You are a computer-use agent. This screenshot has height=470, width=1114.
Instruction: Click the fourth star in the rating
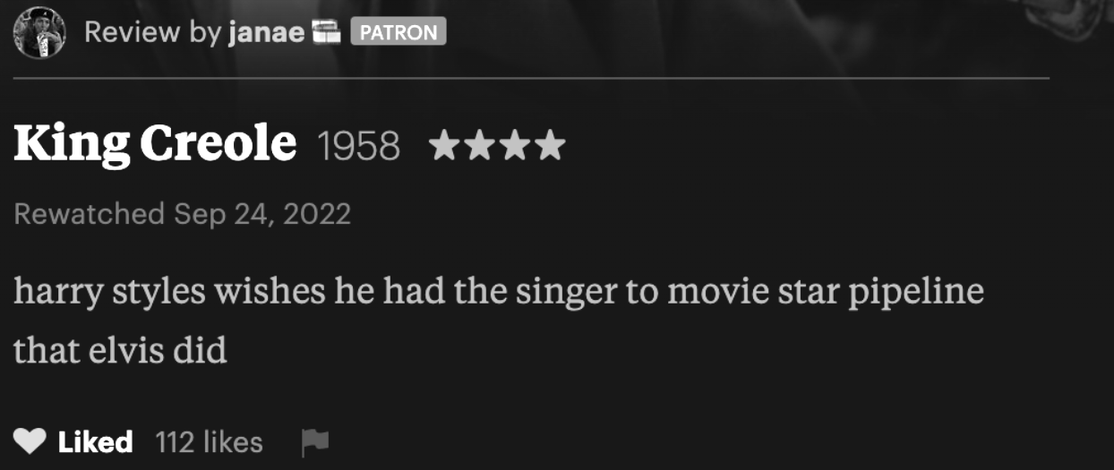[550, 145]
